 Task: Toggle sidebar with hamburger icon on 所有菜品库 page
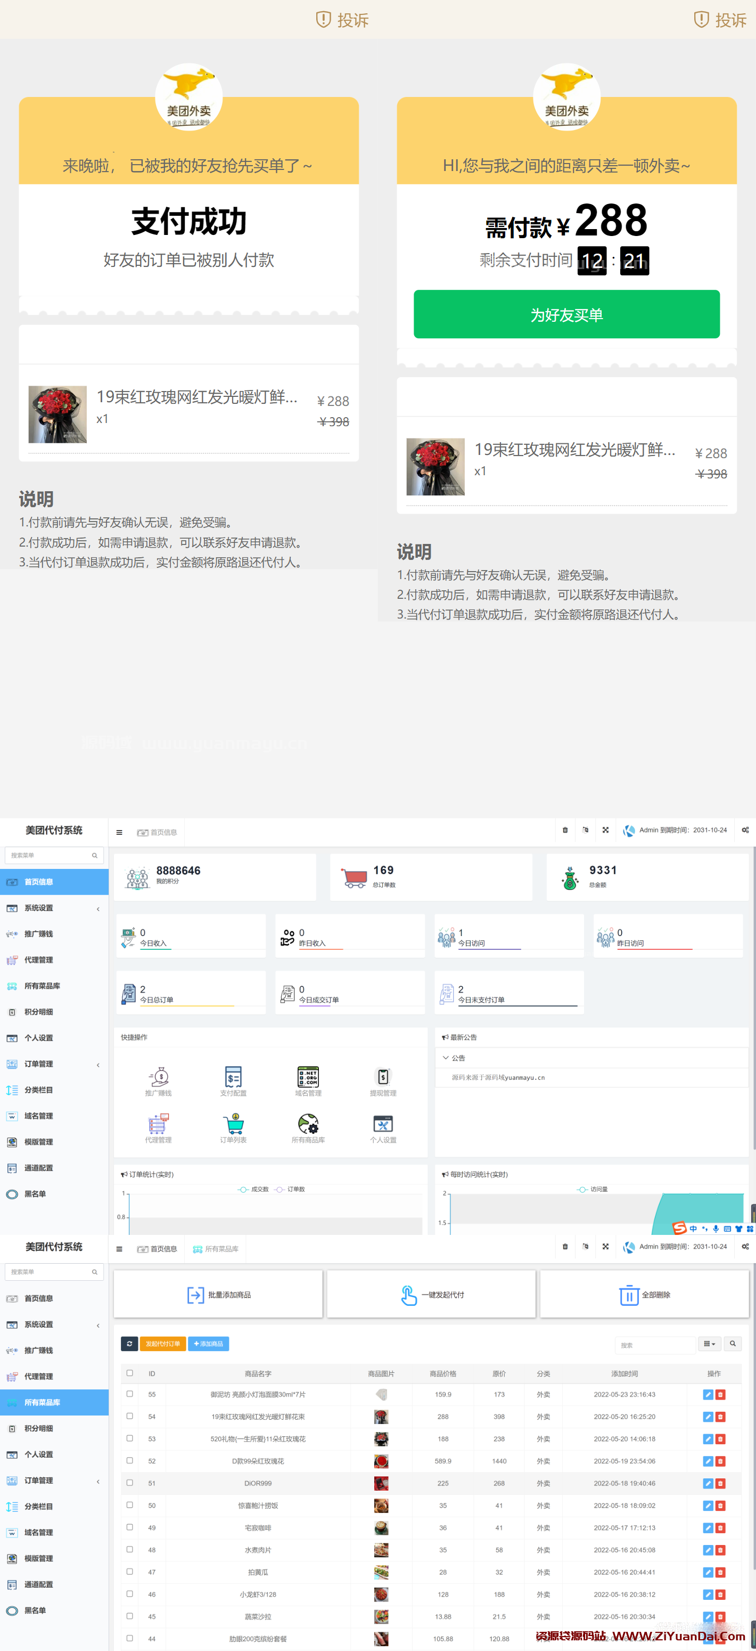119,1249
